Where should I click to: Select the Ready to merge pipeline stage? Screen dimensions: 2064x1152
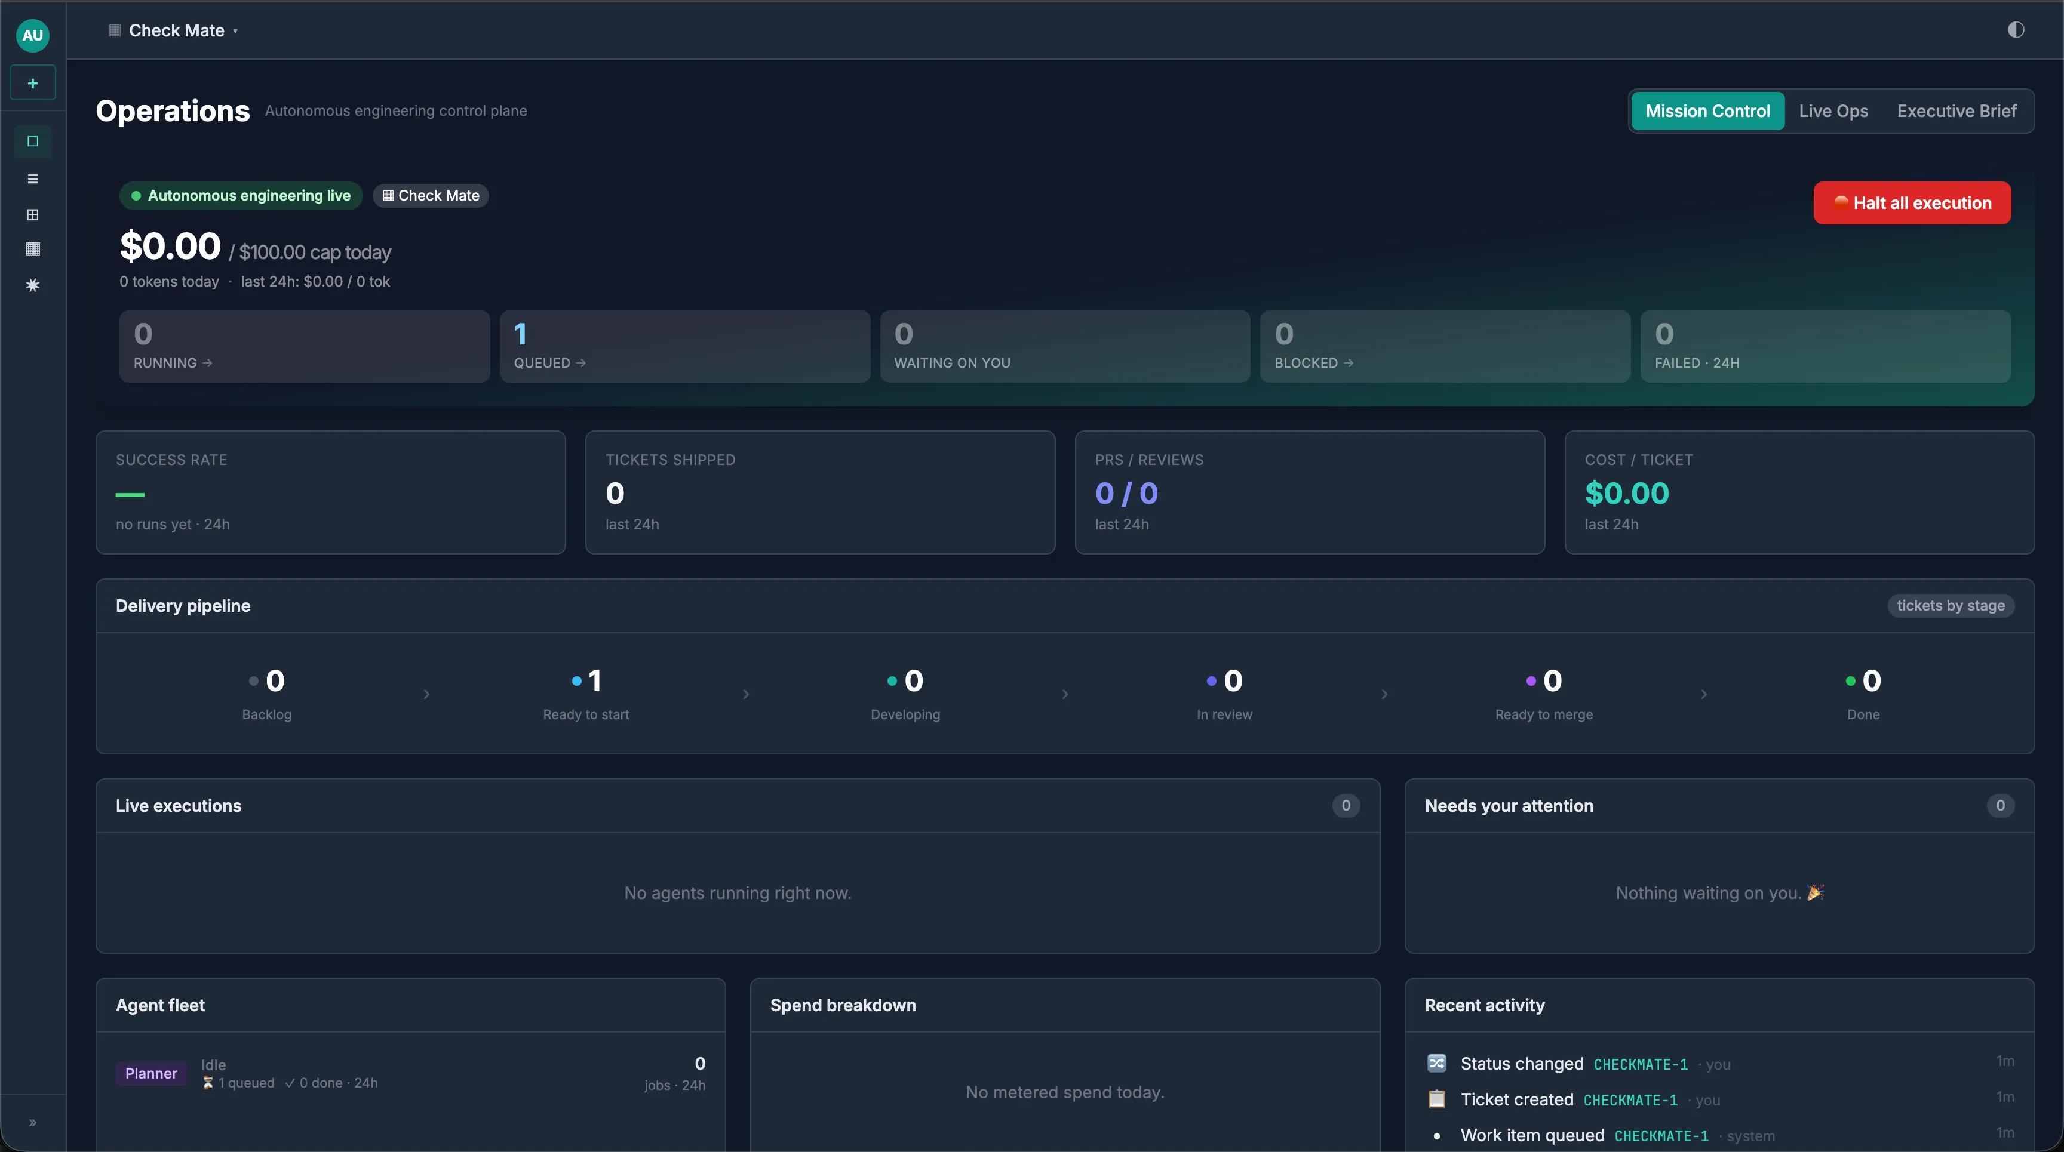pos(1544,694)
